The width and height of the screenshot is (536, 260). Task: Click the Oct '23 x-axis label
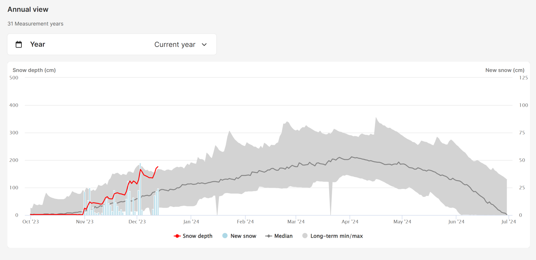(x=30, y=222)
